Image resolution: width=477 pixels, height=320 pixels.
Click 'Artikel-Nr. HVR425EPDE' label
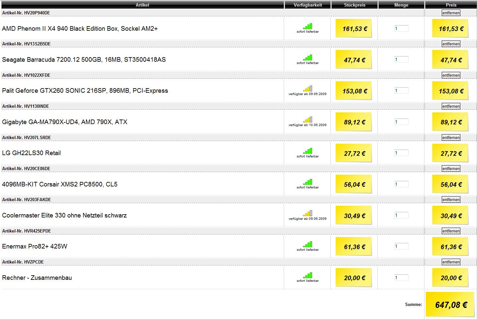[x=26, y=231]
